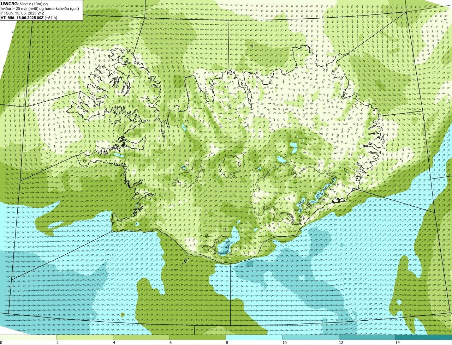Screen dimensions: 452x345
Task: Click the scale label "0"
Action: point(1,343)
